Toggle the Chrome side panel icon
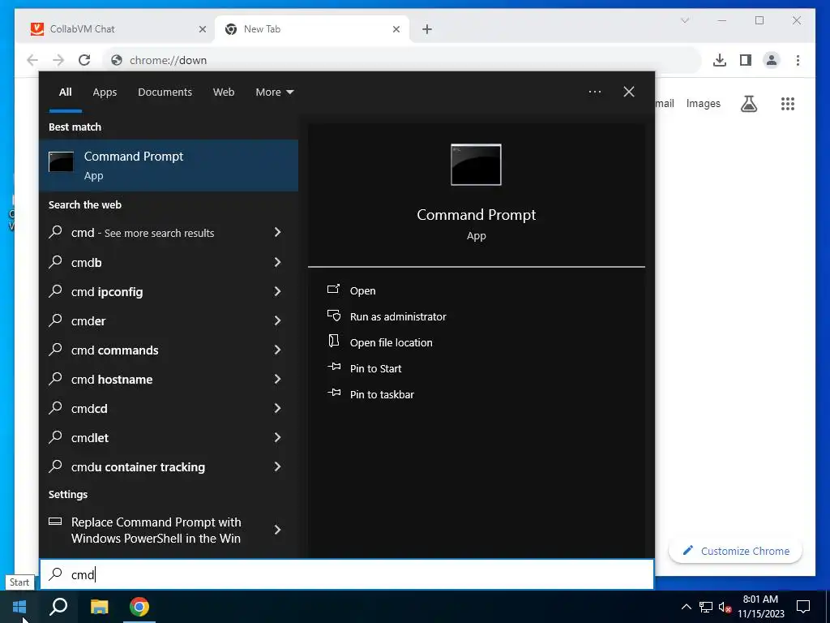 tap(746, 60)
